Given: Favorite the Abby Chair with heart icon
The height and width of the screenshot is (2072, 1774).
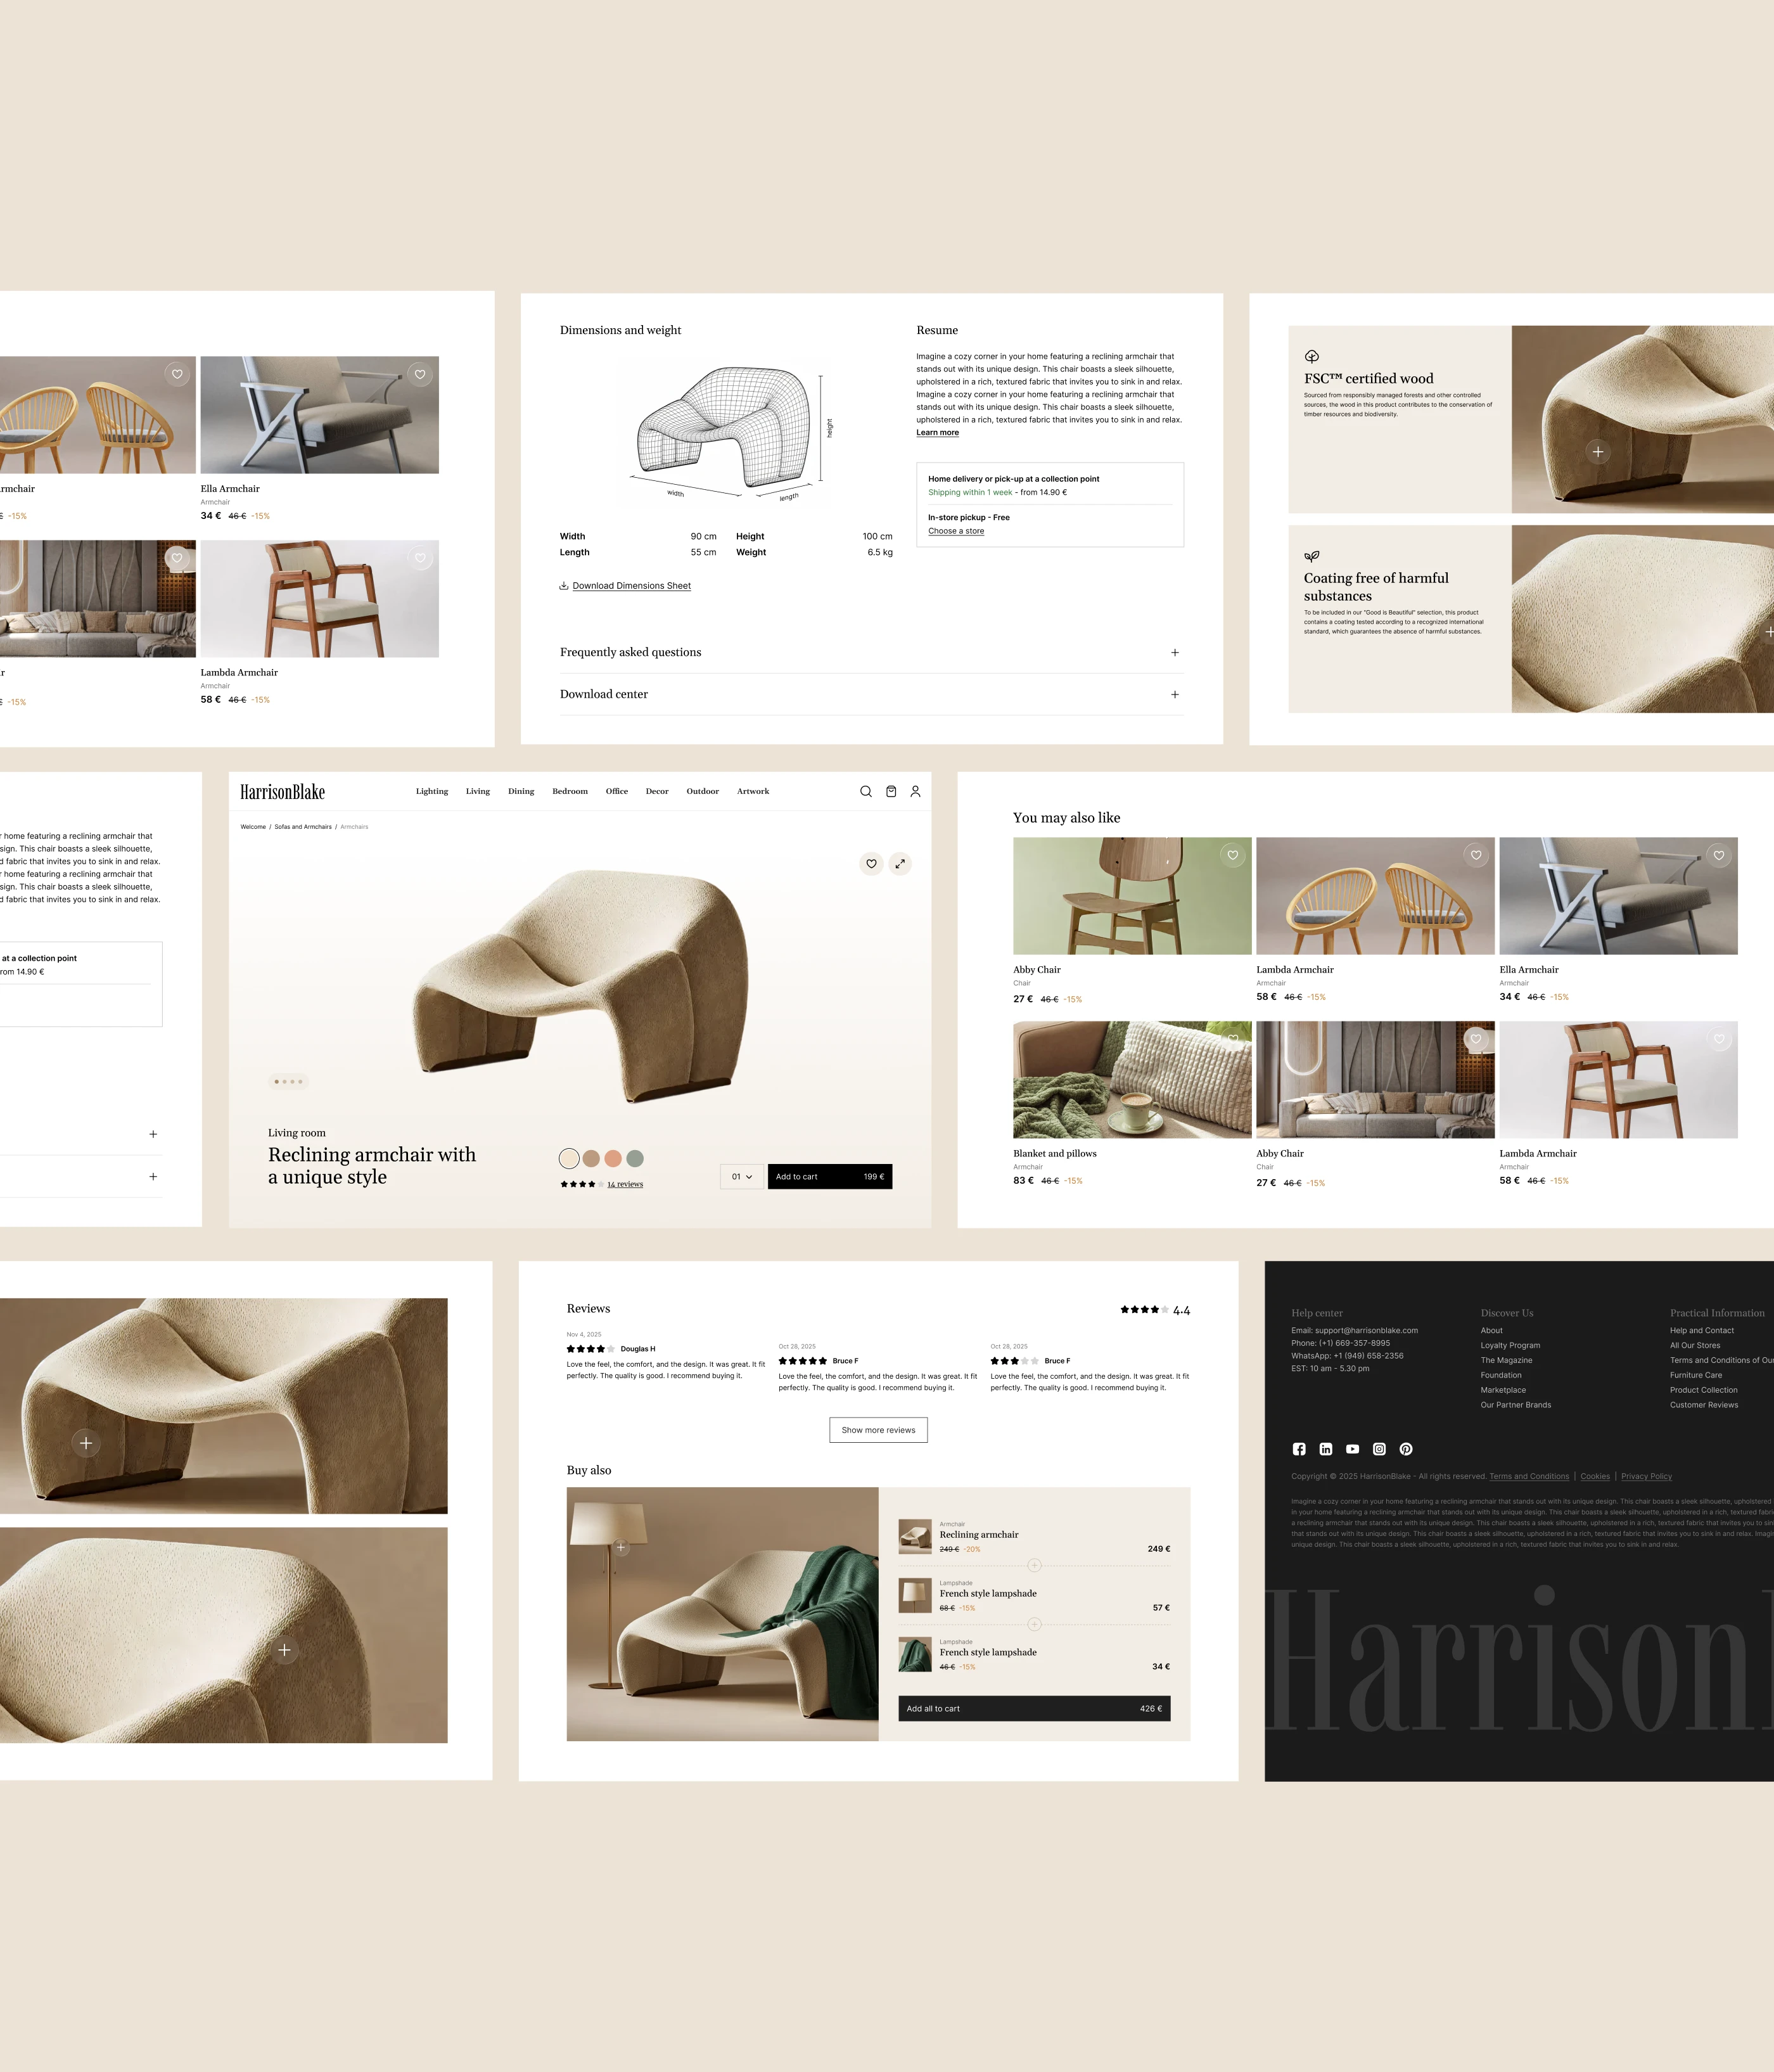Looking at the screenshot, I should (1232, 855).
